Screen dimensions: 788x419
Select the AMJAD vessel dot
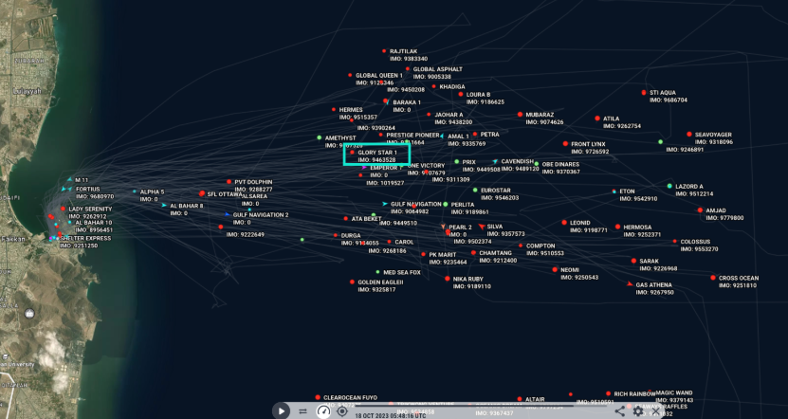click(x=700, y=210)
